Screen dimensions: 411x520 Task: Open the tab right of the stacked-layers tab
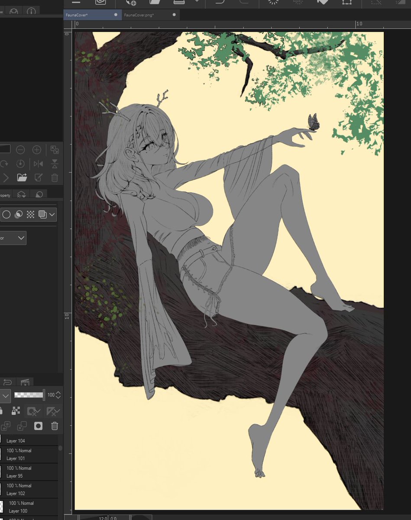(x=39, y=195)
